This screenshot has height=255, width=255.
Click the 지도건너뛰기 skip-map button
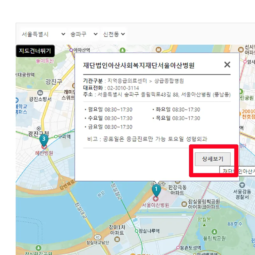[x=35, y=51]
